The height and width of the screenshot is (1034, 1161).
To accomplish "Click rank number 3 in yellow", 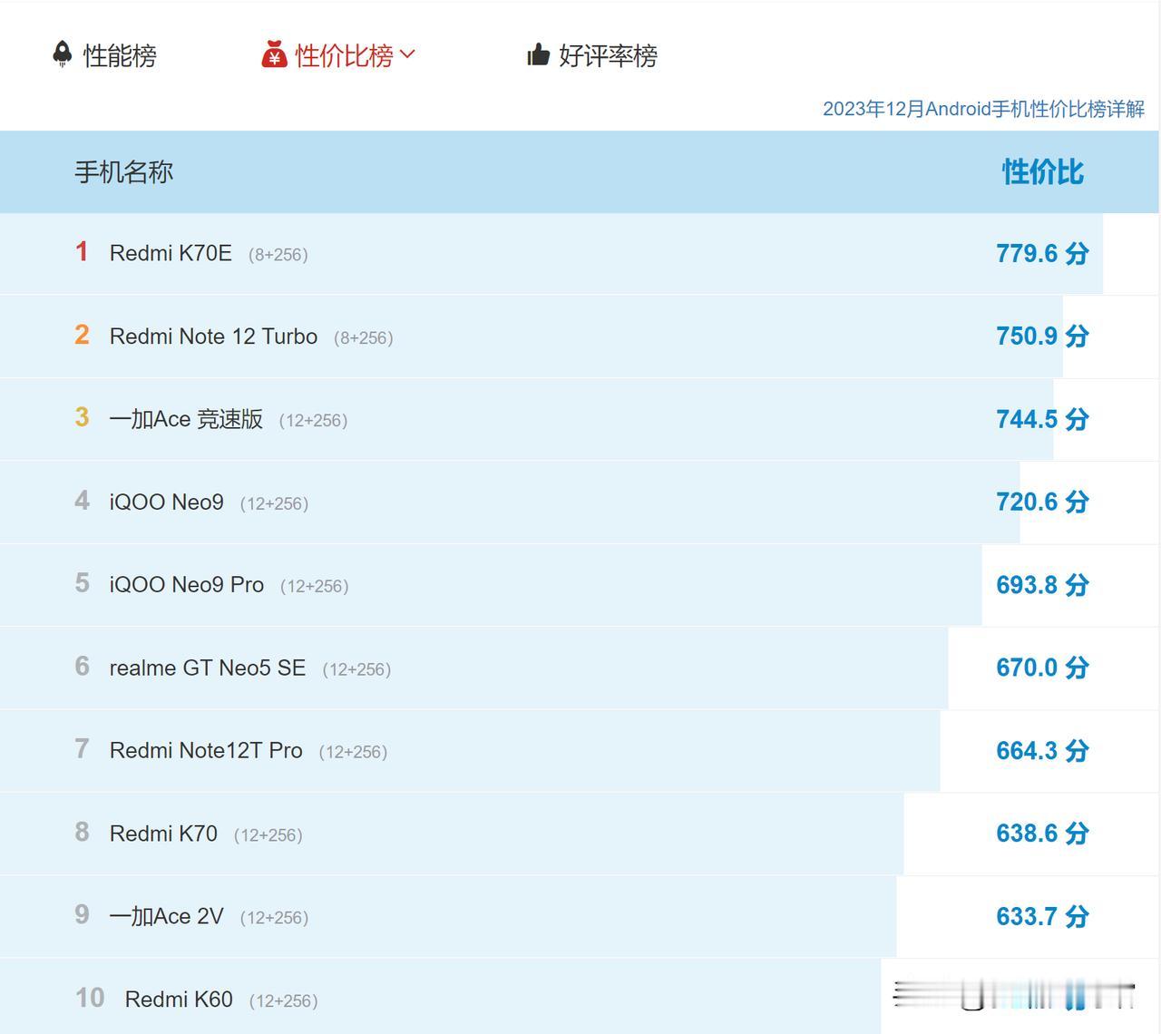I will [82, 417].
